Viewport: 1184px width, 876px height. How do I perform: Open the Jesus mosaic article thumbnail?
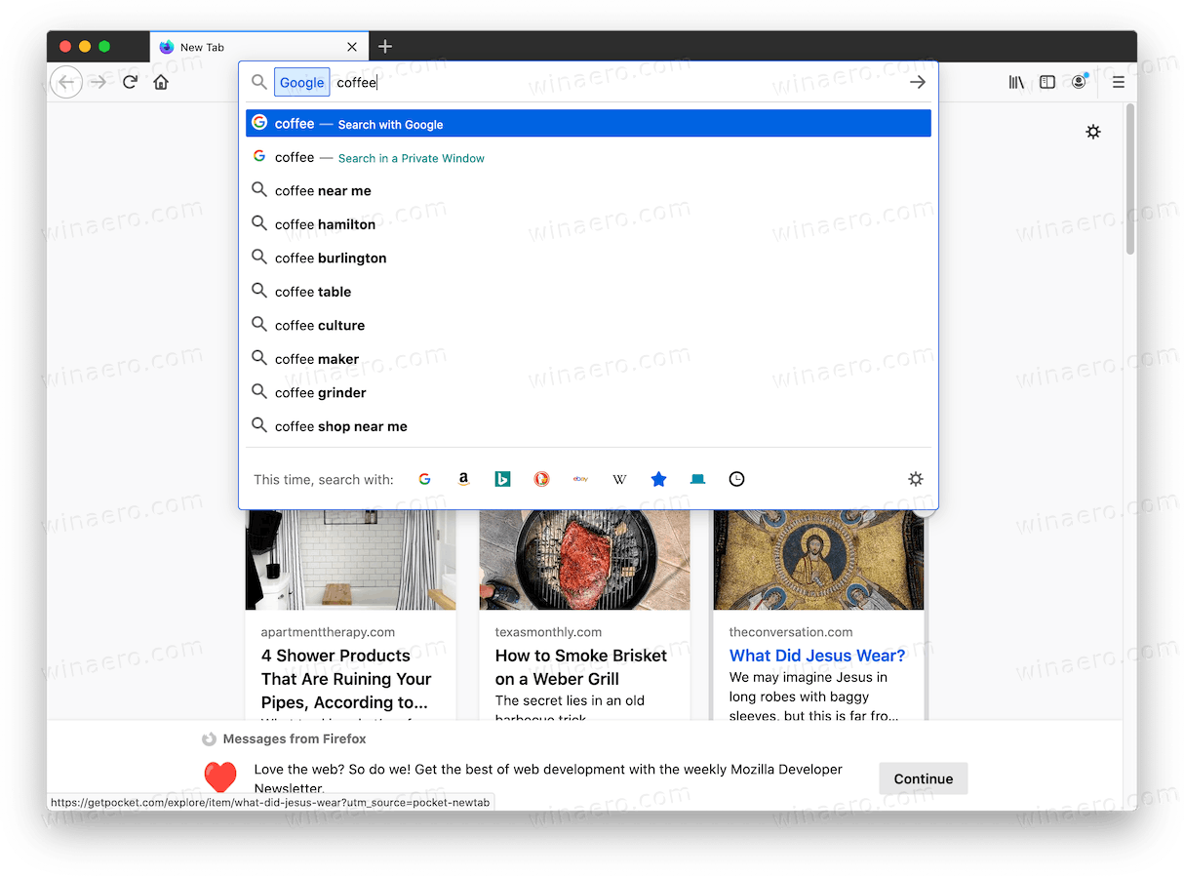coord(818,560)
